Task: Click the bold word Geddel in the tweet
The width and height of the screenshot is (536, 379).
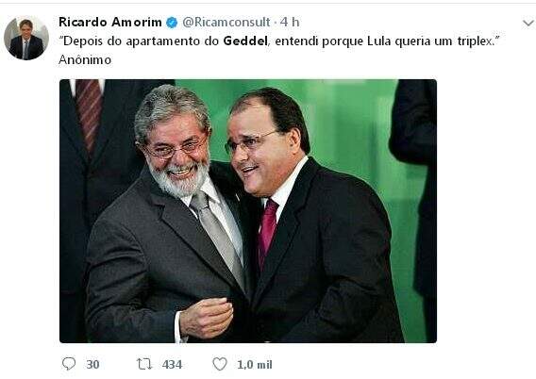Action: click(x=245, y=41)
